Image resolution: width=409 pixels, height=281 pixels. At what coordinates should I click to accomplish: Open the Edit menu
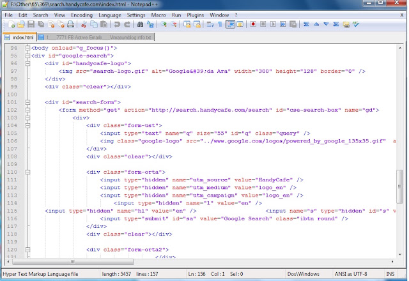tap(23, 15)
